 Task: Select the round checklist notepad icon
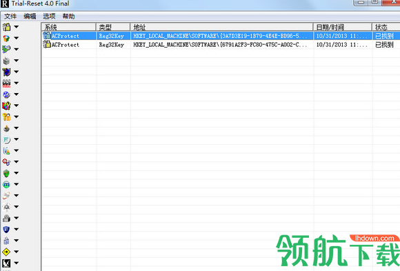tap(6, 139)
